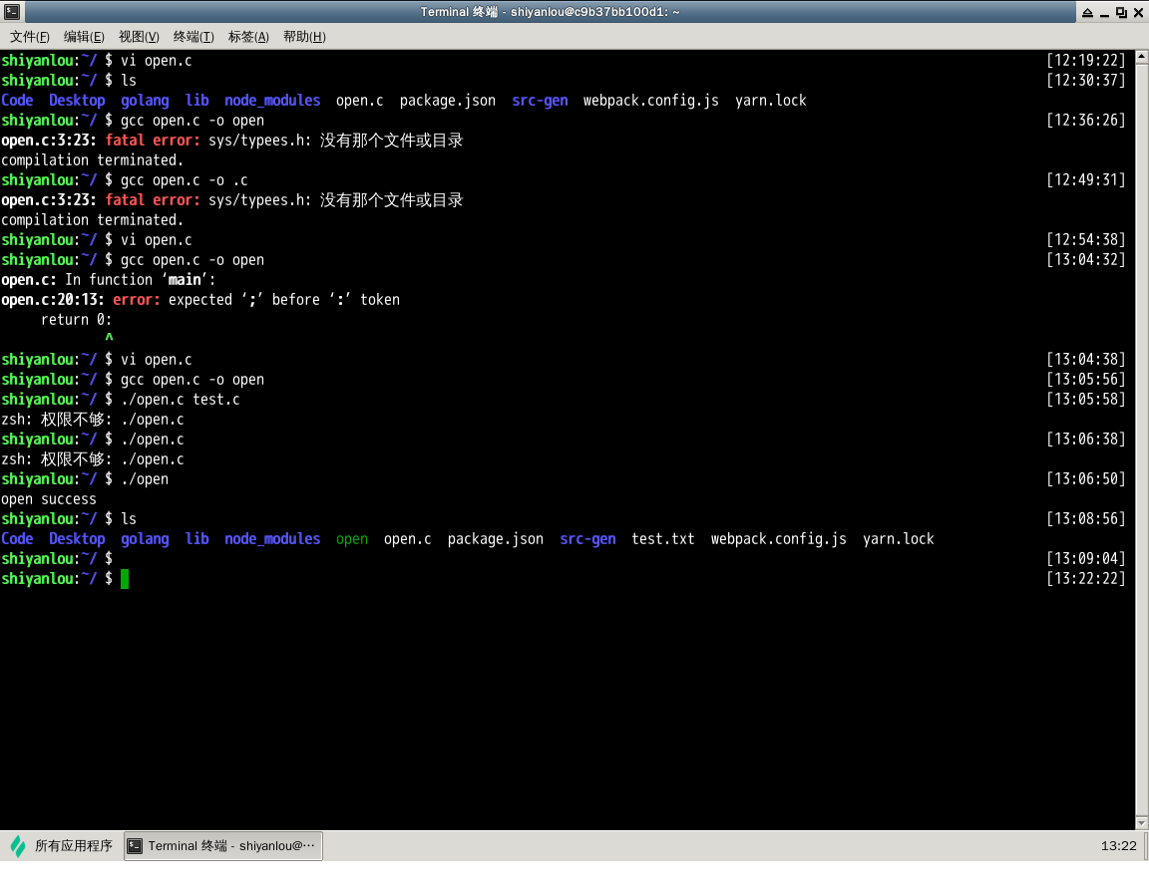
Task: Close the Terminal window
Action: tap(1139, 12)
